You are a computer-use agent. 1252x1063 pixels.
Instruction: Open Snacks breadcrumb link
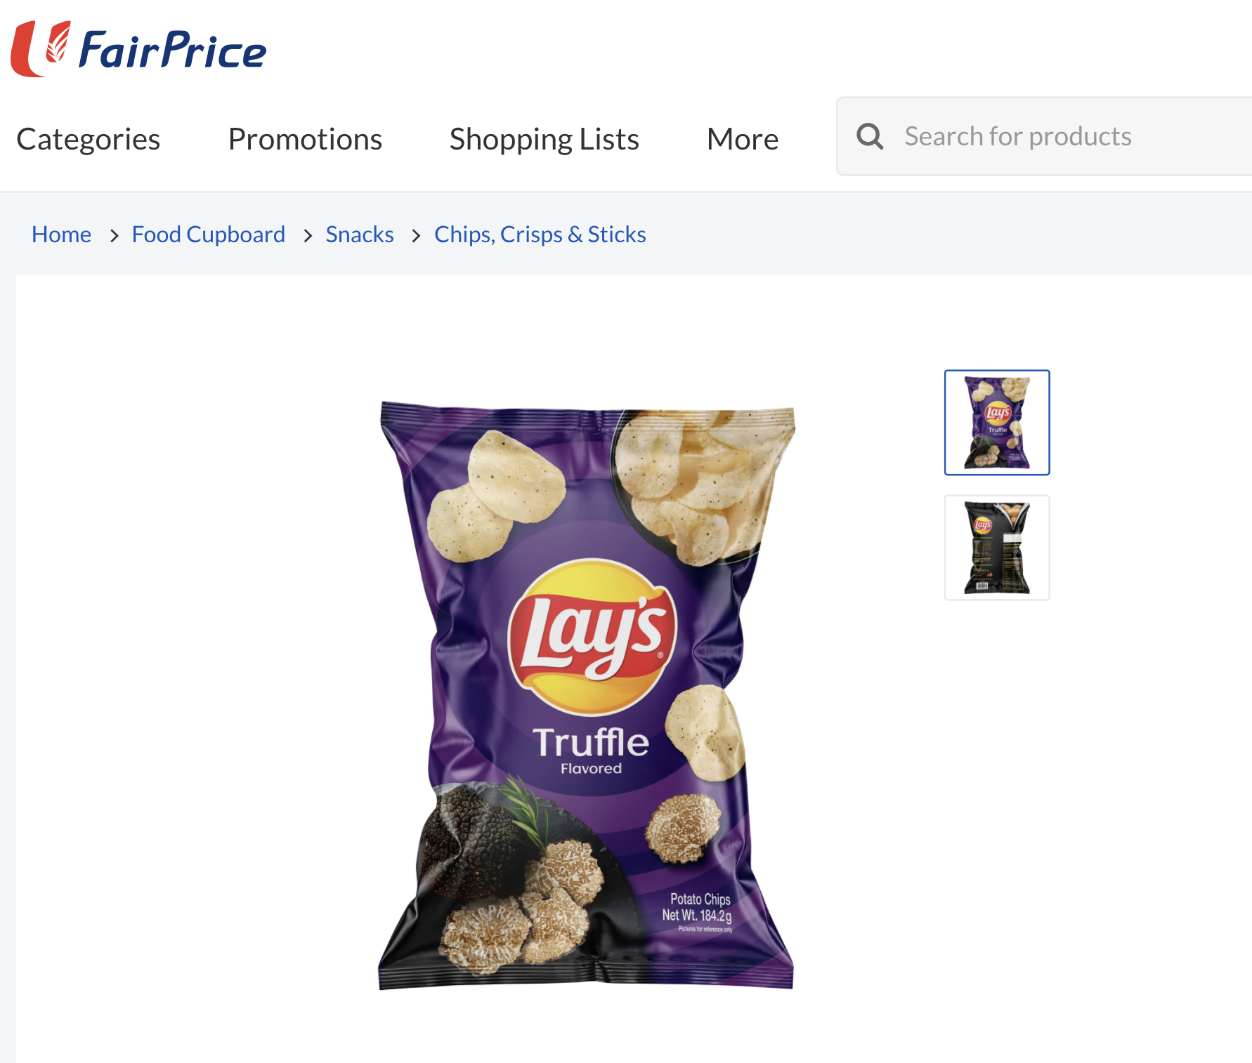tap(360, 235)
